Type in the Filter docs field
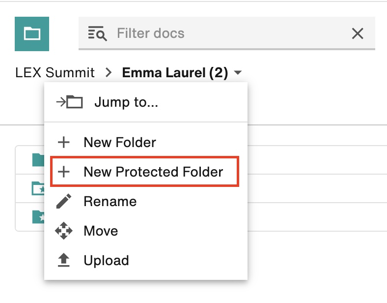Viewport: 387px width, 303px height. tap(226, 33)
